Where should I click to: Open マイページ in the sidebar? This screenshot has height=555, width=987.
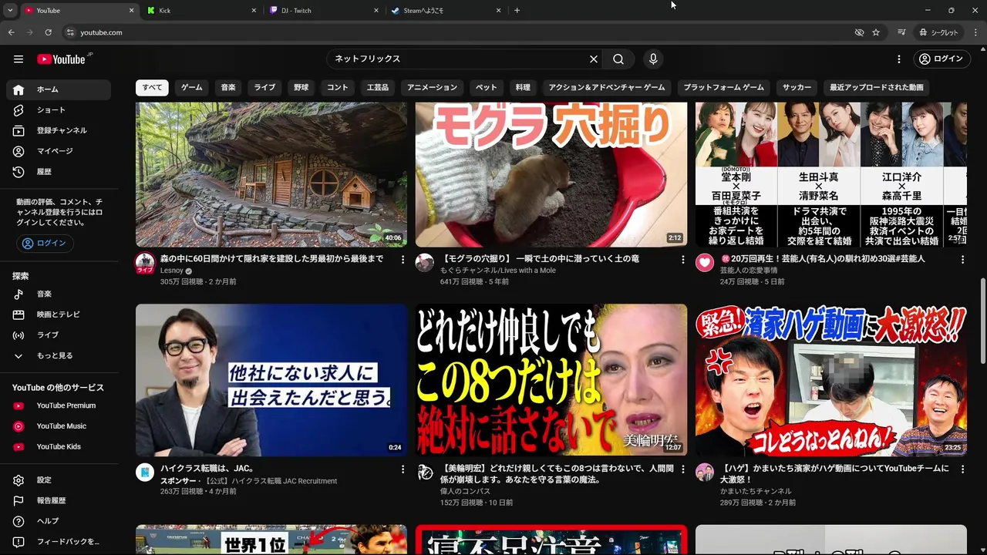pos(59,151)
